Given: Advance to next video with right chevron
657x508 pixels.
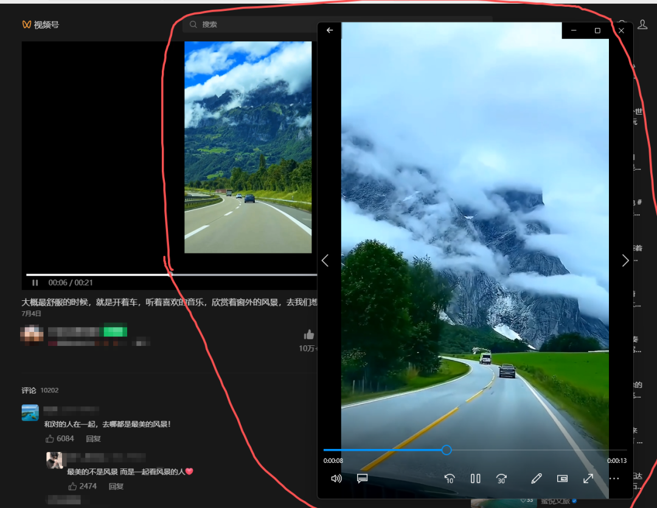Looking at the screenshot, I should click(x=625, y=261).
